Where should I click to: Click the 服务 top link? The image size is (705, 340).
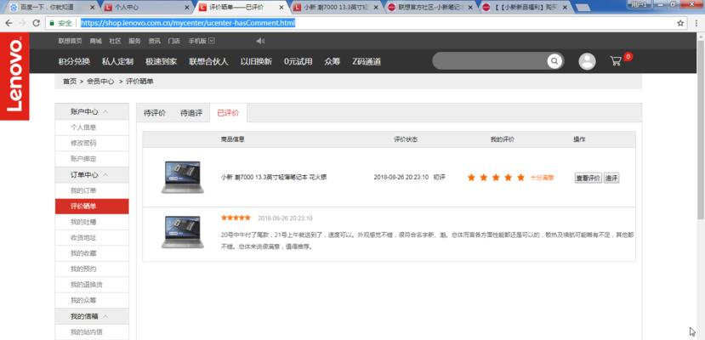[x=135, y=41]
